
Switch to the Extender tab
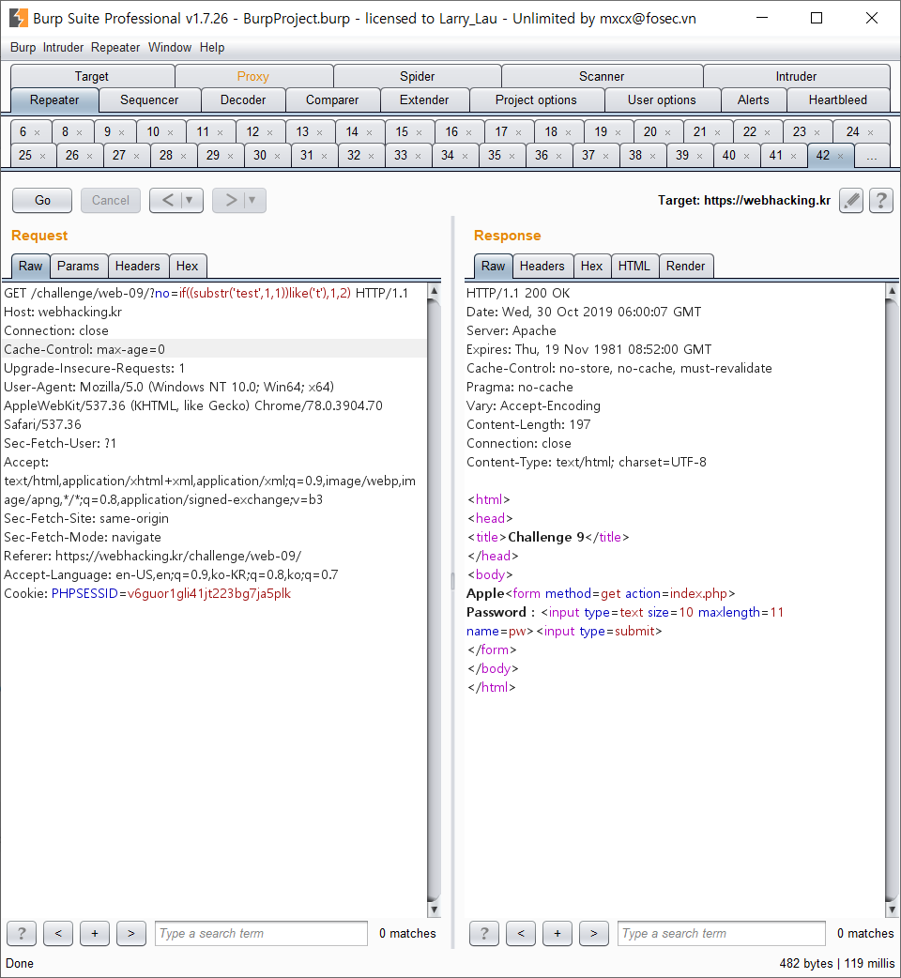pos(424,99)
